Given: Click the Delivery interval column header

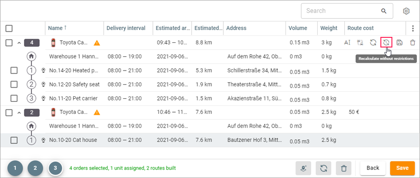Looking at the screenshot, I should pyautogui.click(x=126, y=28).
